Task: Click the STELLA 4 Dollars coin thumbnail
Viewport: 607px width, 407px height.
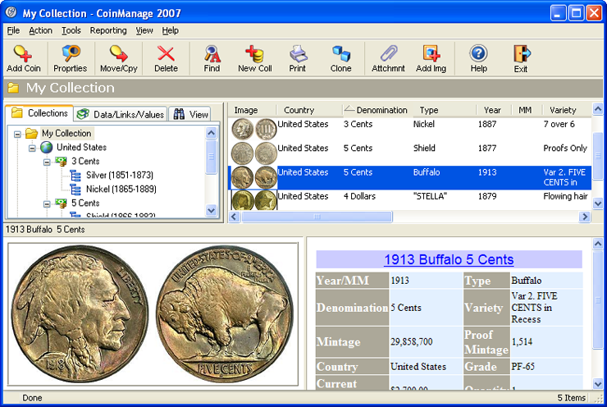Action: [x=254, y=200]
